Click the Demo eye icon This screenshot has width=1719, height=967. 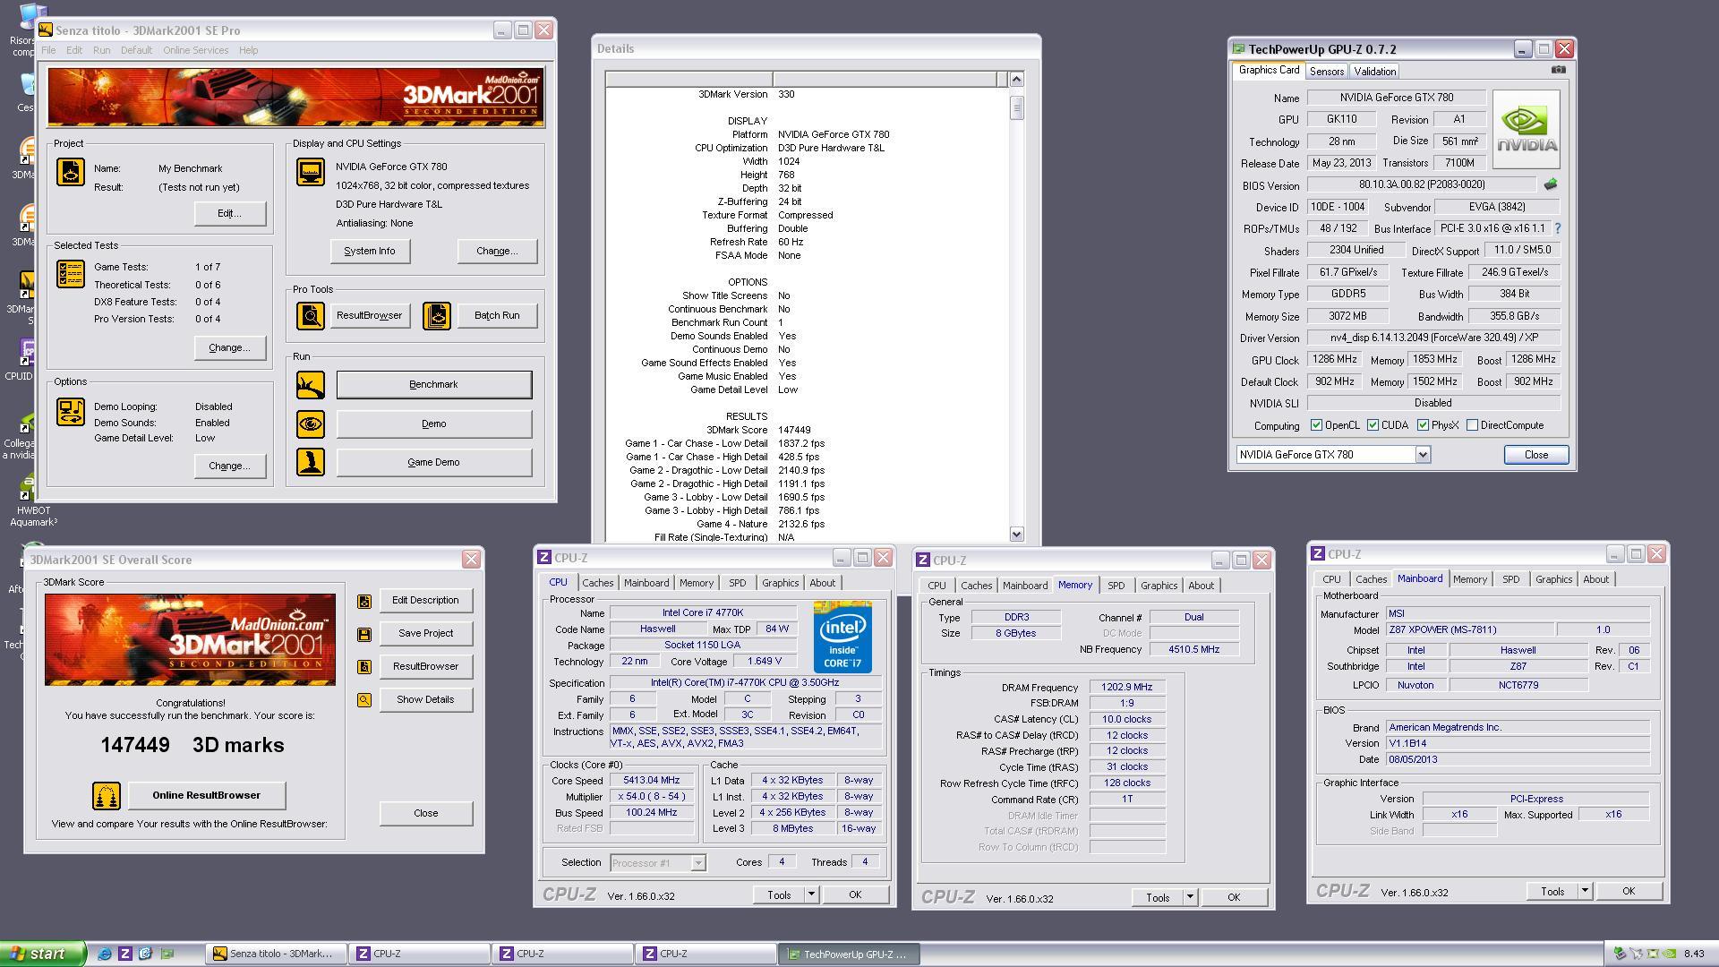click(x=311, y=424)
